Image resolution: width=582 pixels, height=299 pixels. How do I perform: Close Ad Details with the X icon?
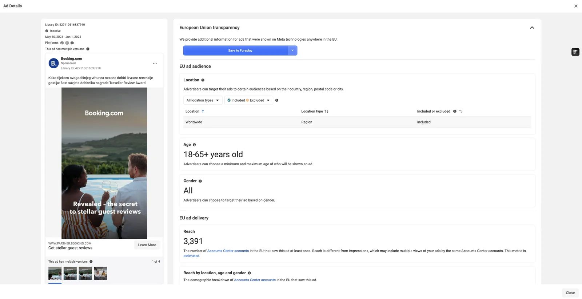pos(576,6)
